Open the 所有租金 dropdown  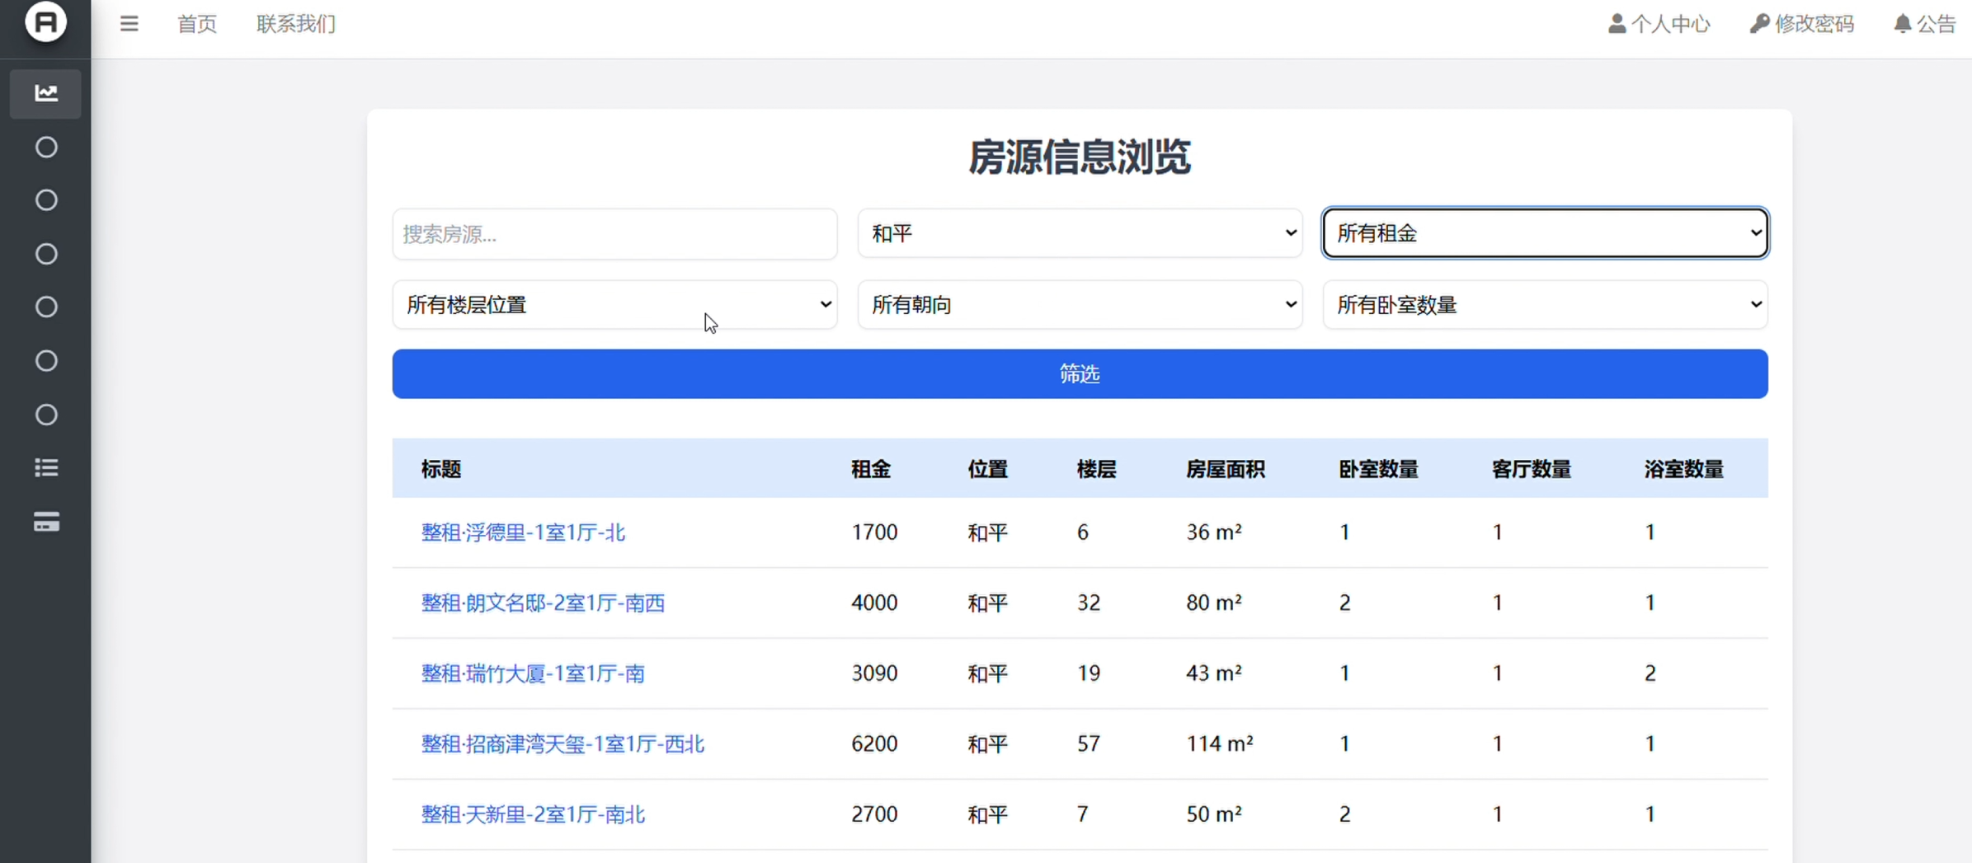(1546, 233)
